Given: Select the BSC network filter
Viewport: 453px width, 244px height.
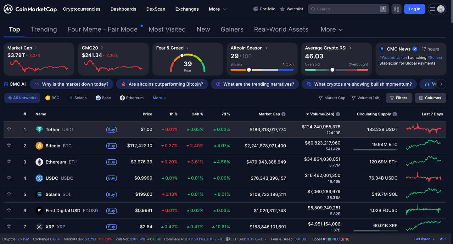Looking at the screenshot, I should (x=52, y=98).
